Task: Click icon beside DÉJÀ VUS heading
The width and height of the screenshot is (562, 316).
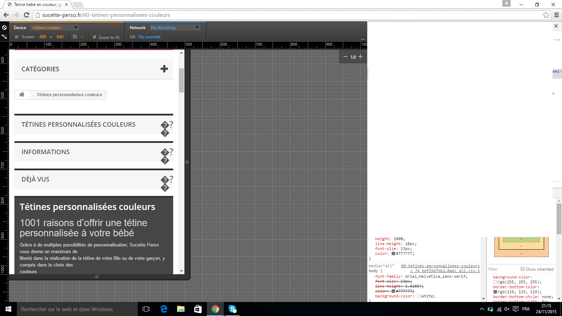Action: coord(166,183)
